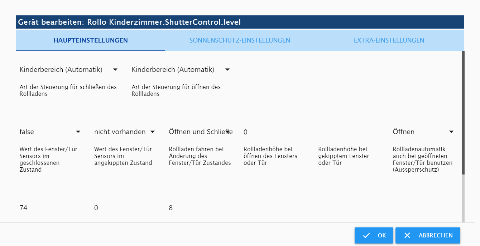
Task: Click the input field containing 8
Action: click(201, 208)
